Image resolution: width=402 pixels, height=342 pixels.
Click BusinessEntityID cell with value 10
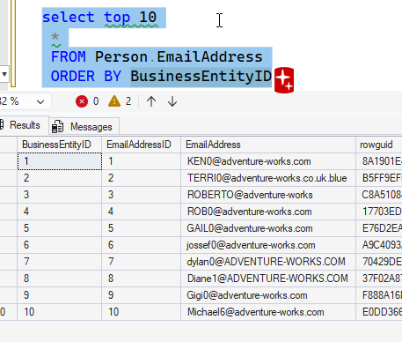coord(60,312)
